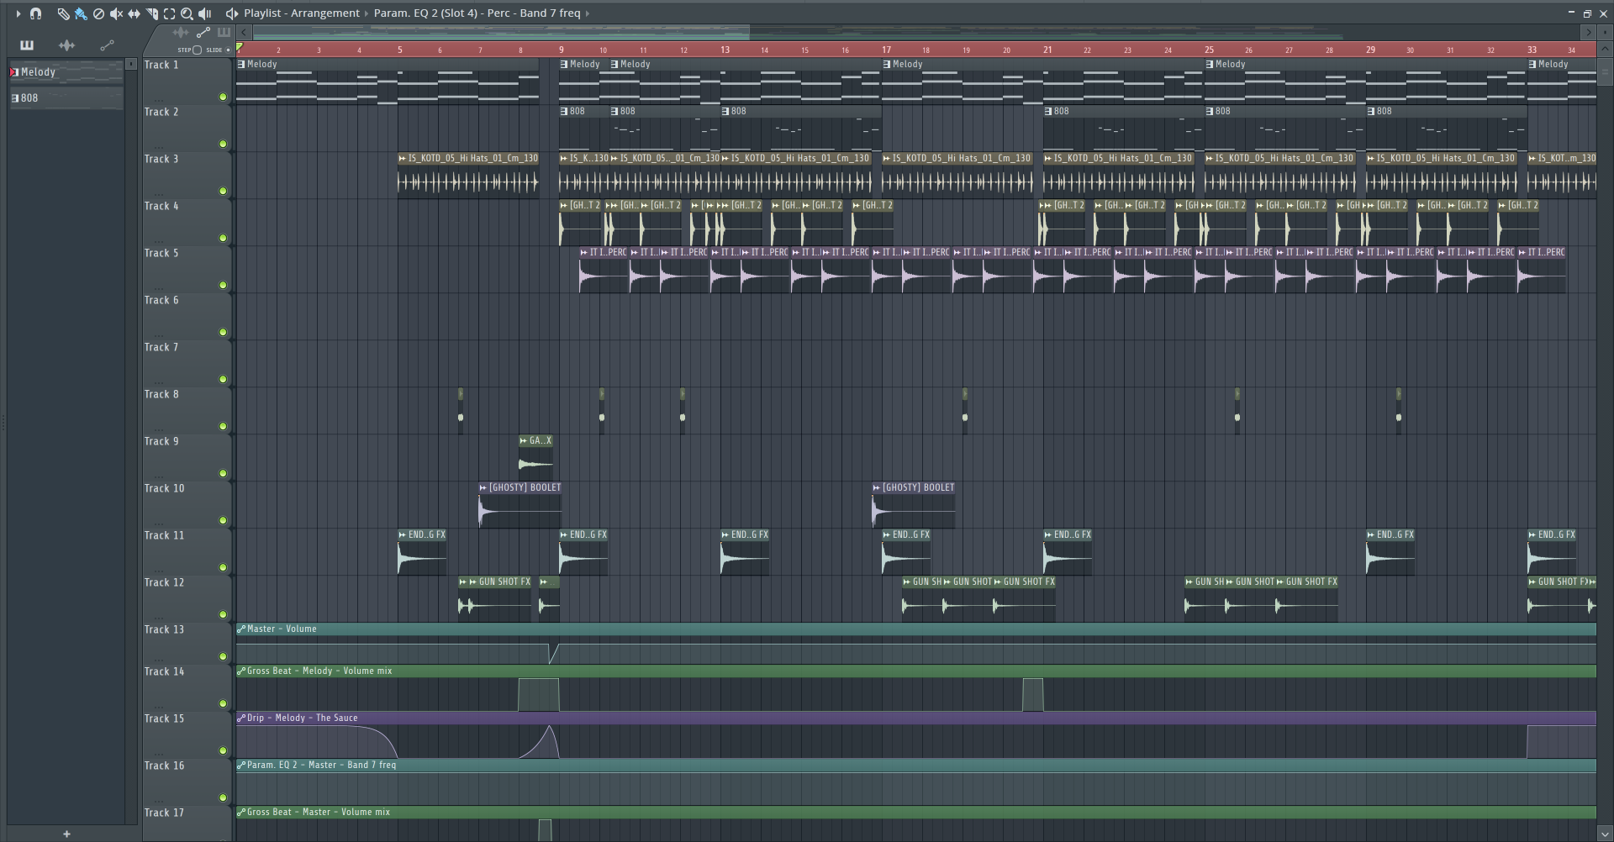Select the first END..G FX clip on Track 11

pos(422,552)
